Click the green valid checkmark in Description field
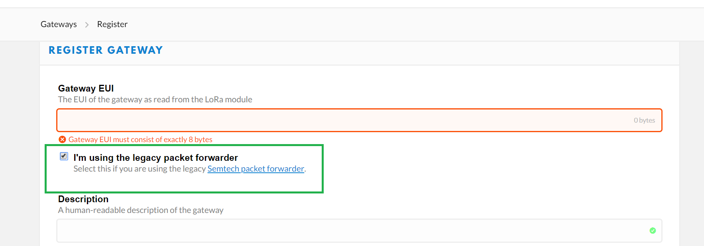 coord(653,230)
